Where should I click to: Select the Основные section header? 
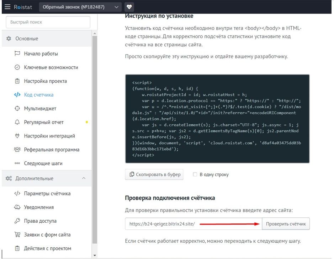47,38
